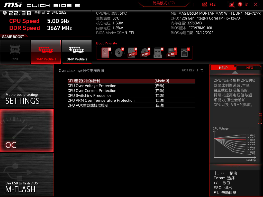The image size is (263, 197).
Task: Change CPU Over Current Protection value
Action: point(159,91)
